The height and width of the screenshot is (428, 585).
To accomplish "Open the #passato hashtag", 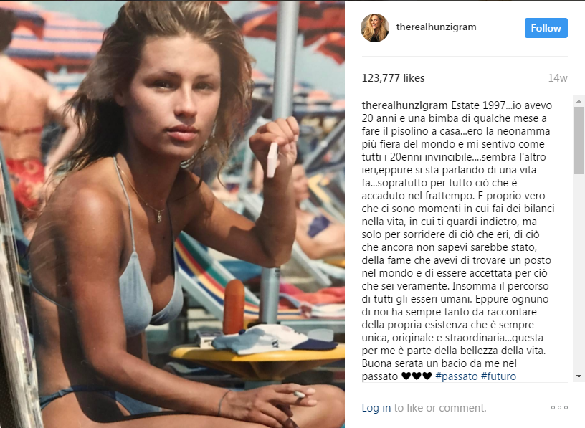I will (x=456, y=376).
